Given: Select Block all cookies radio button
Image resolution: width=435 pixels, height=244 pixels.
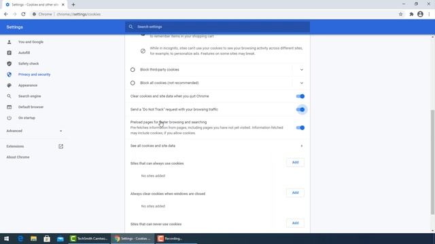Looking at the screenshot, I should click(x=133, y=83).
